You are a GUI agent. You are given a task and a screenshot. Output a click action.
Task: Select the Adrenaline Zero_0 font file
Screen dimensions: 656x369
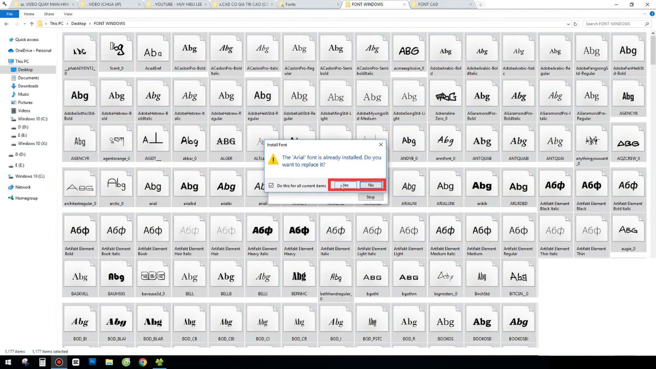click(446, 99)
